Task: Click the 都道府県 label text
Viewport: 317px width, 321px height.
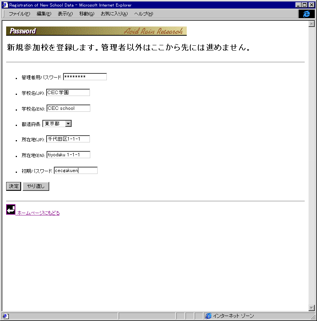Action: 31,124
